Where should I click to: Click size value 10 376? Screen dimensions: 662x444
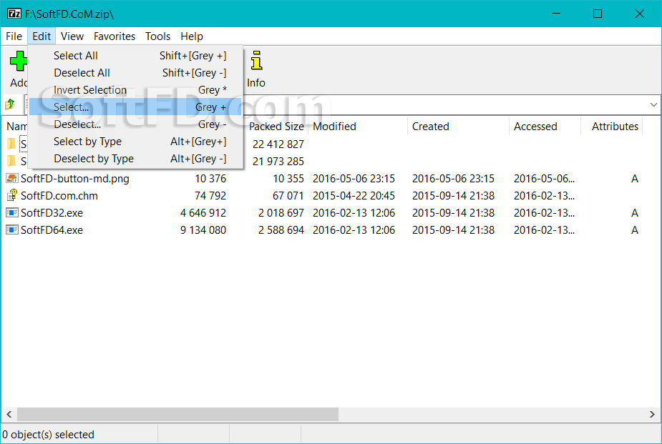click(x=210, y=179)
